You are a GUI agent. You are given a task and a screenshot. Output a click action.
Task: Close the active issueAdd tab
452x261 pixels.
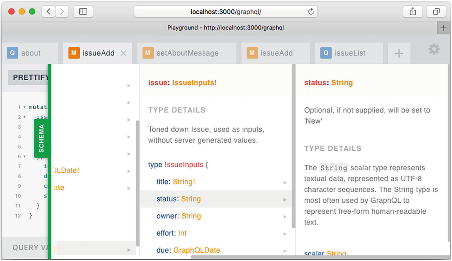pyautogui.click(x=123, y=53)
